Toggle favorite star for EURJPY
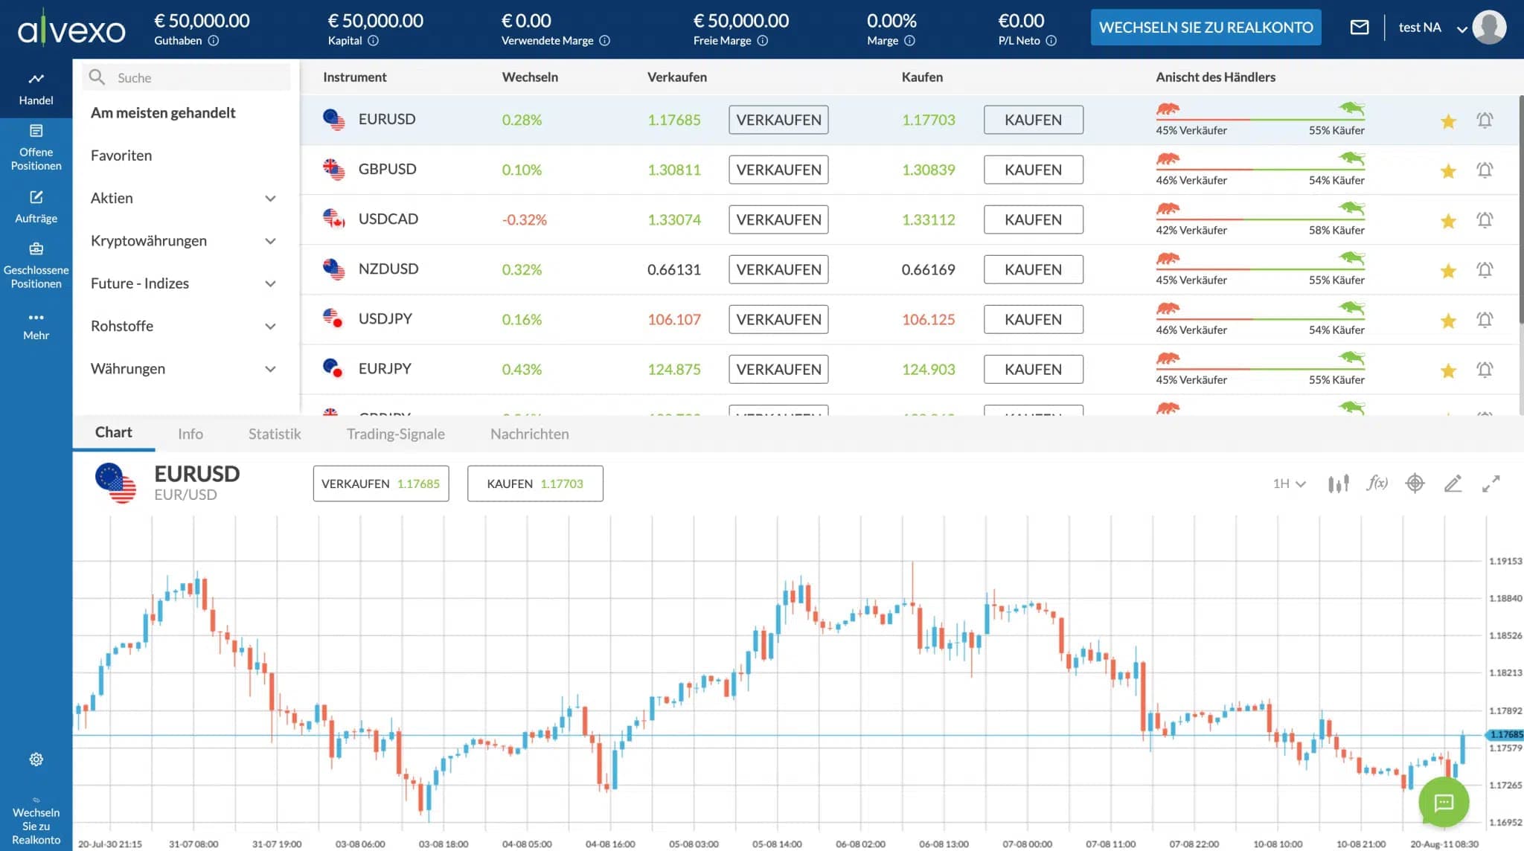 click(x=1448, y=370)
